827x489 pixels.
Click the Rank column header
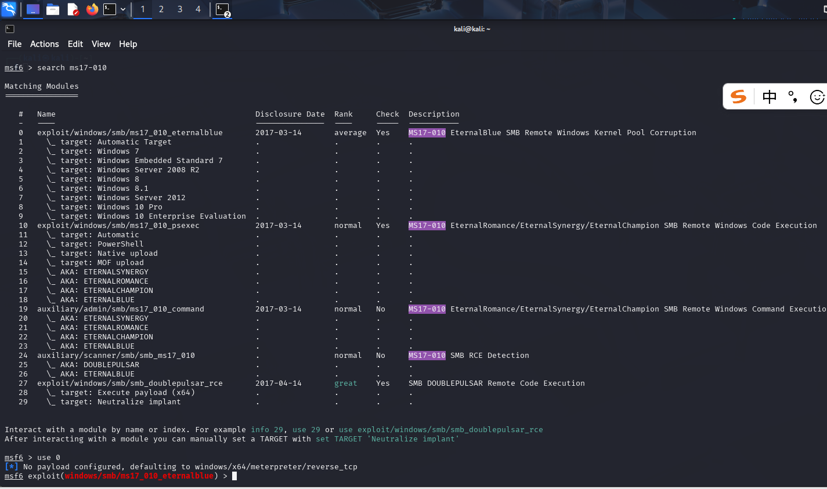tap(344, 114)
